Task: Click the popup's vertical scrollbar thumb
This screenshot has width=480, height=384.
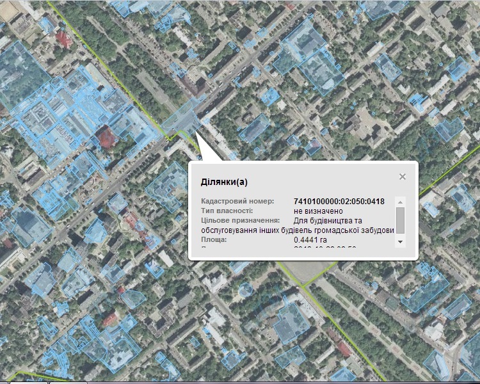Action: 400,220
